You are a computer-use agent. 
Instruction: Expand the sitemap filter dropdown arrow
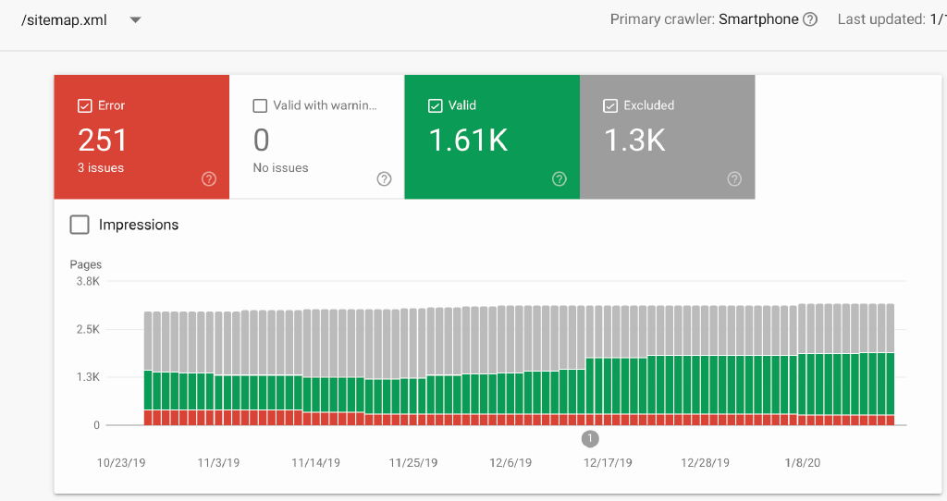[x=135, y=19]
